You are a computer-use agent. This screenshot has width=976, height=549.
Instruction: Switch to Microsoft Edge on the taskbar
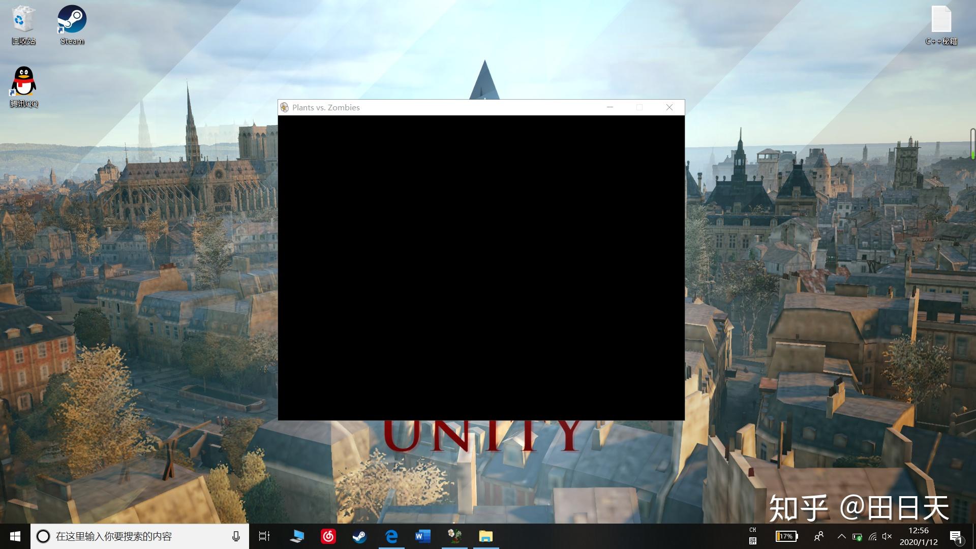[x=391, y=536]
